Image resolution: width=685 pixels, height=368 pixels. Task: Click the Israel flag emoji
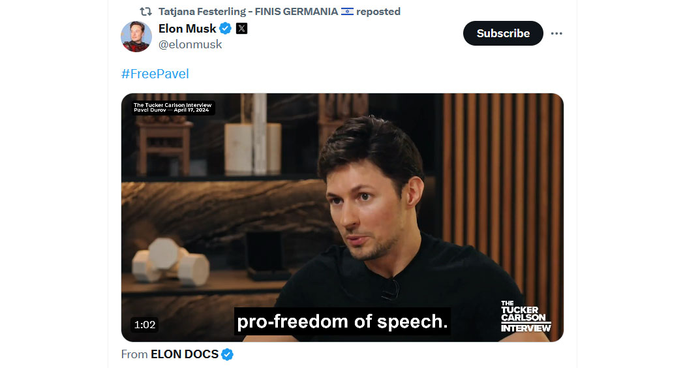click(347, 11)
